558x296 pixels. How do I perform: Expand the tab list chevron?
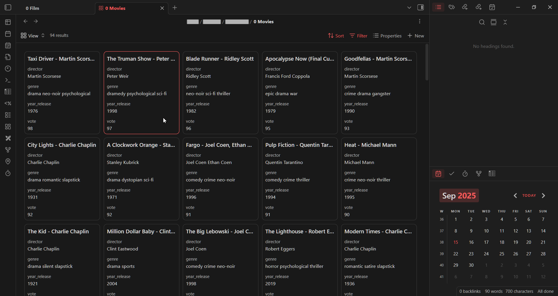[409, 8]
